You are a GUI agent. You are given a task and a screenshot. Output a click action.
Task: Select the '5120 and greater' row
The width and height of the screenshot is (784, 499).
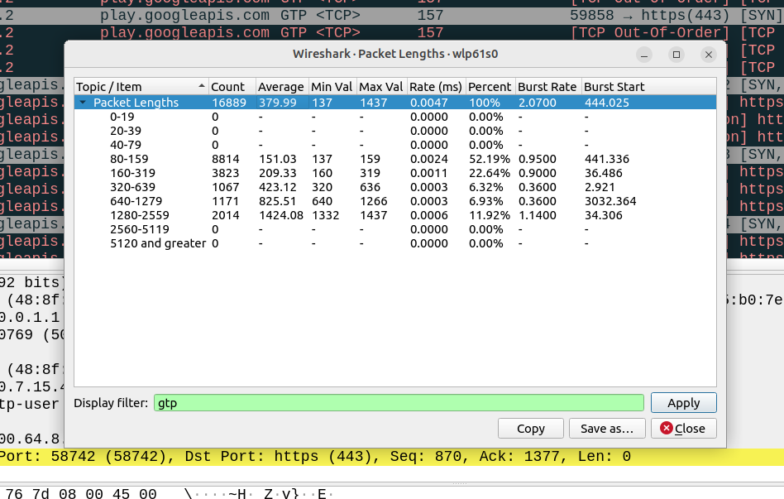(x=395, y=243)
